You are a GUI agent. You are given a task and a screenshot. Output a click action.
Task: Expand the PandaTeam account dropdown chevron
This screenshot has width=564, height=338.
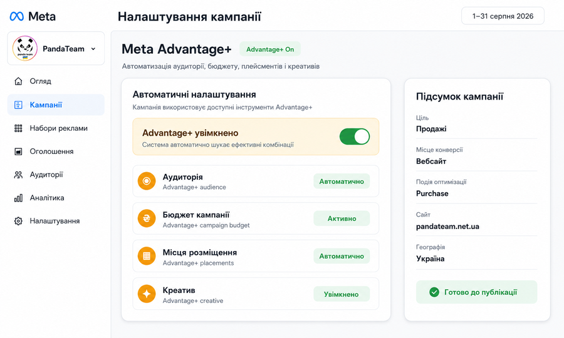(x=93, y=48)
